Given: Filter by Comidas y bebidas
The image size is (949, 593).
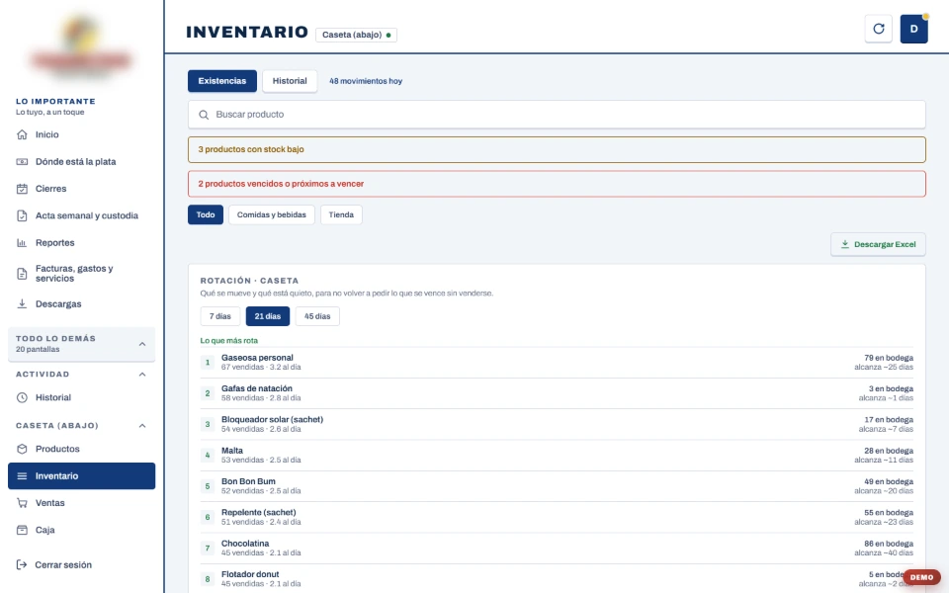Looking at the screenshot, I should [x=272, y=214].
